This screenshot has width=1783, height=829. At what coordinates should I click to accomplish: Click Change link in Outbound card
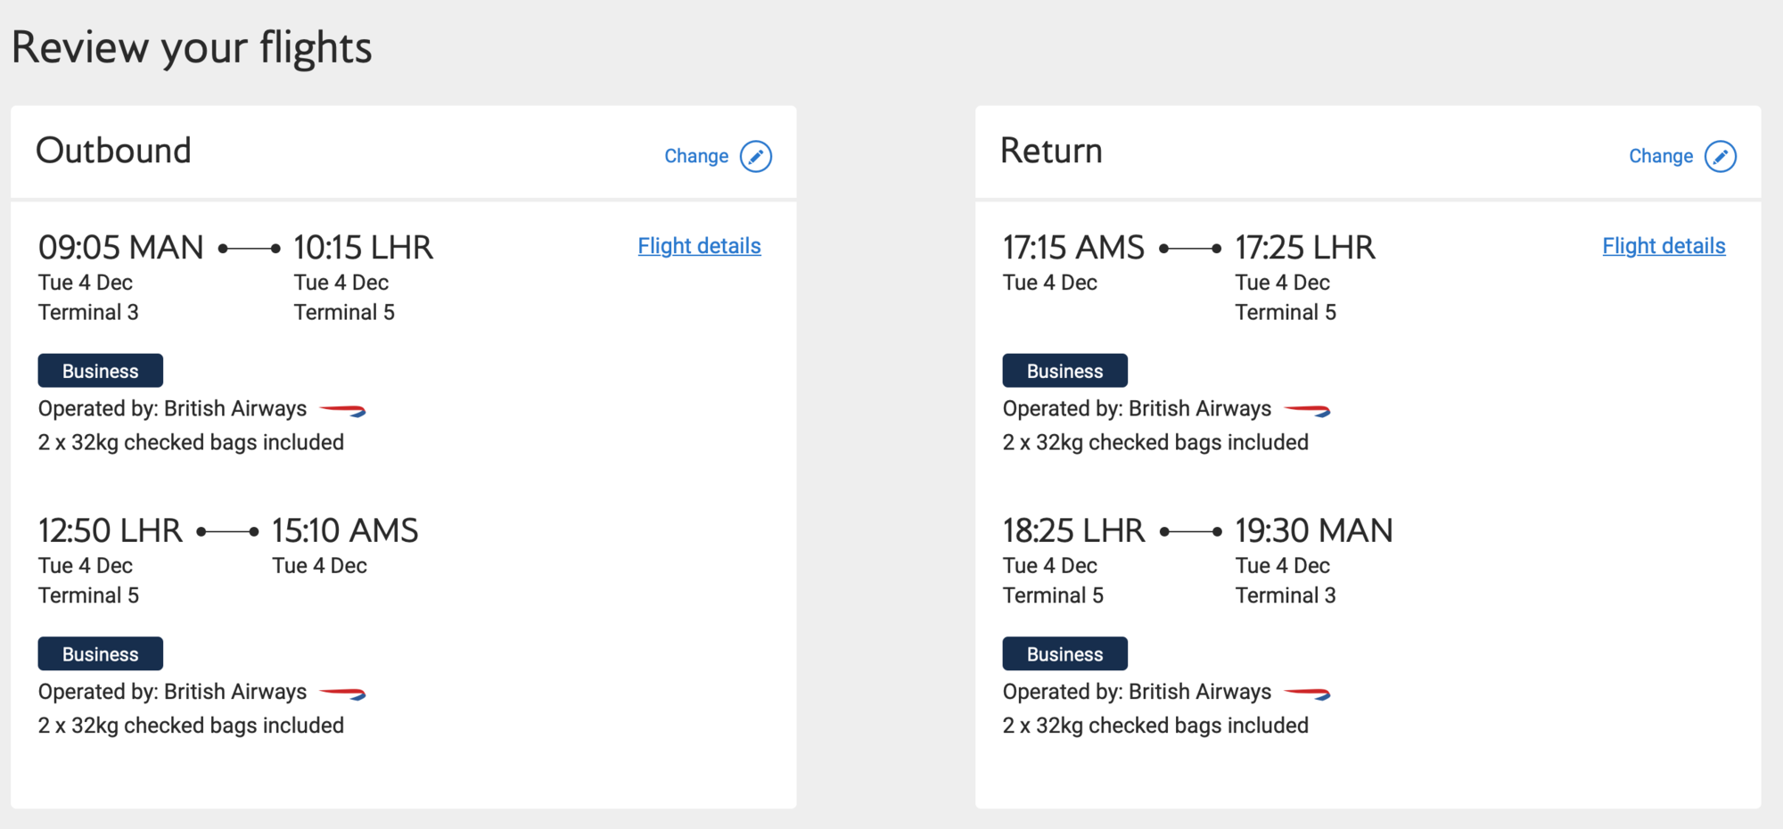click(696, 156)
